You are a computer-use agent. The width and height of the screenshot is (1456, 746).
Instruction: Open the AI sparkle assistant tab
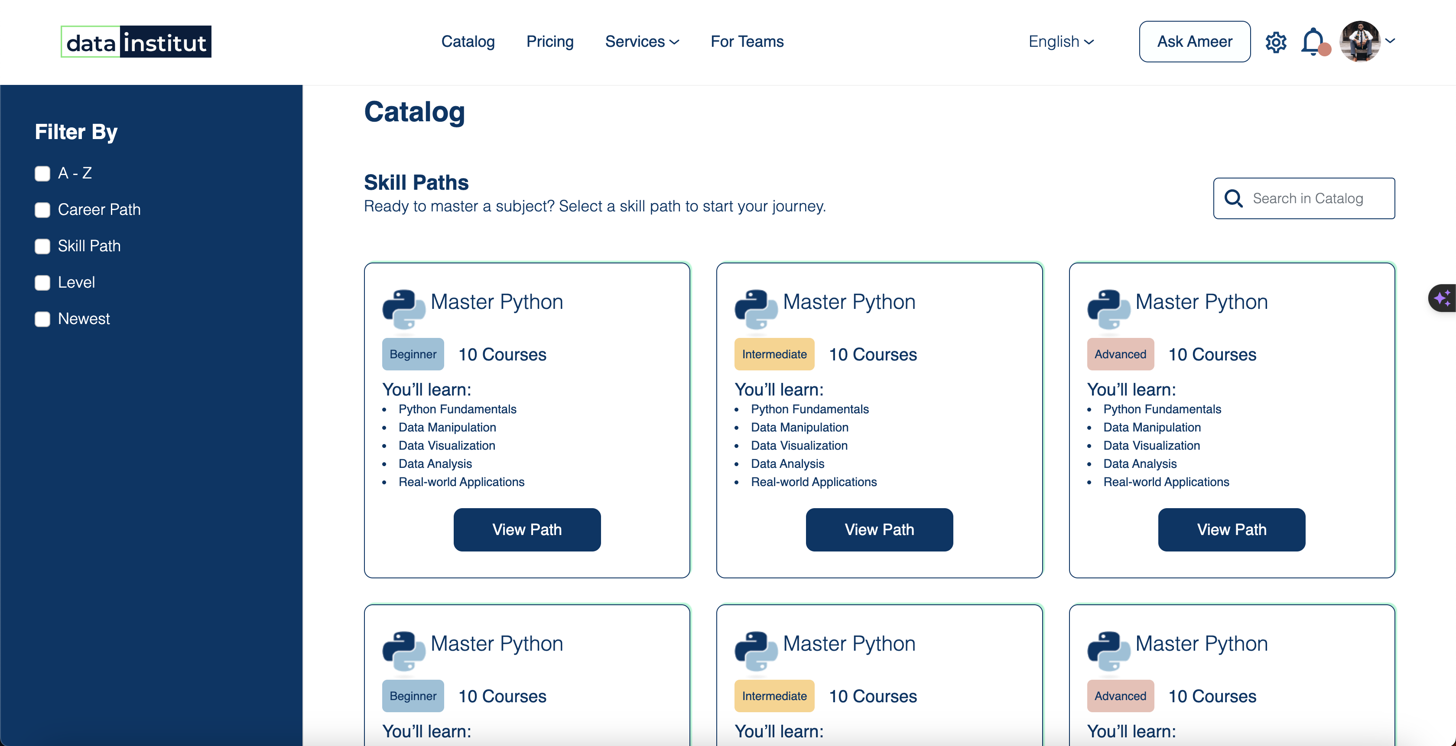[x=1442, y=298]
